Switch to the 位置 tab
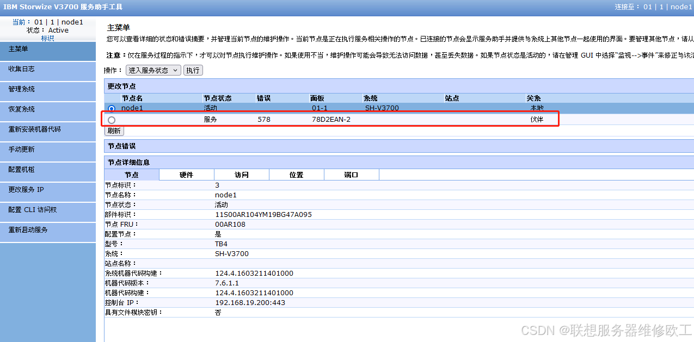The width and height of the screenshot is (694, 342). click(x=297, y=175)
